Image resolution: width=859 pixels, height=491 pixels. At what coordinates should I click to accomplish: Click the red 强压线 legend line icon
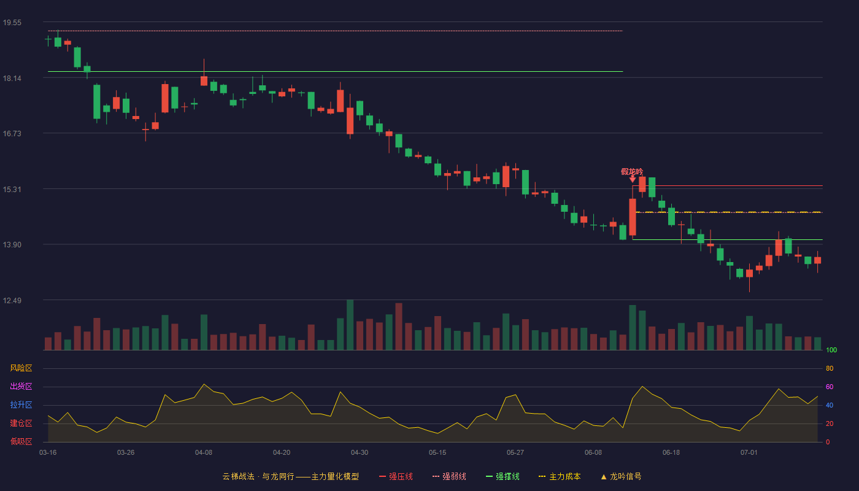(x=383, y=476)
